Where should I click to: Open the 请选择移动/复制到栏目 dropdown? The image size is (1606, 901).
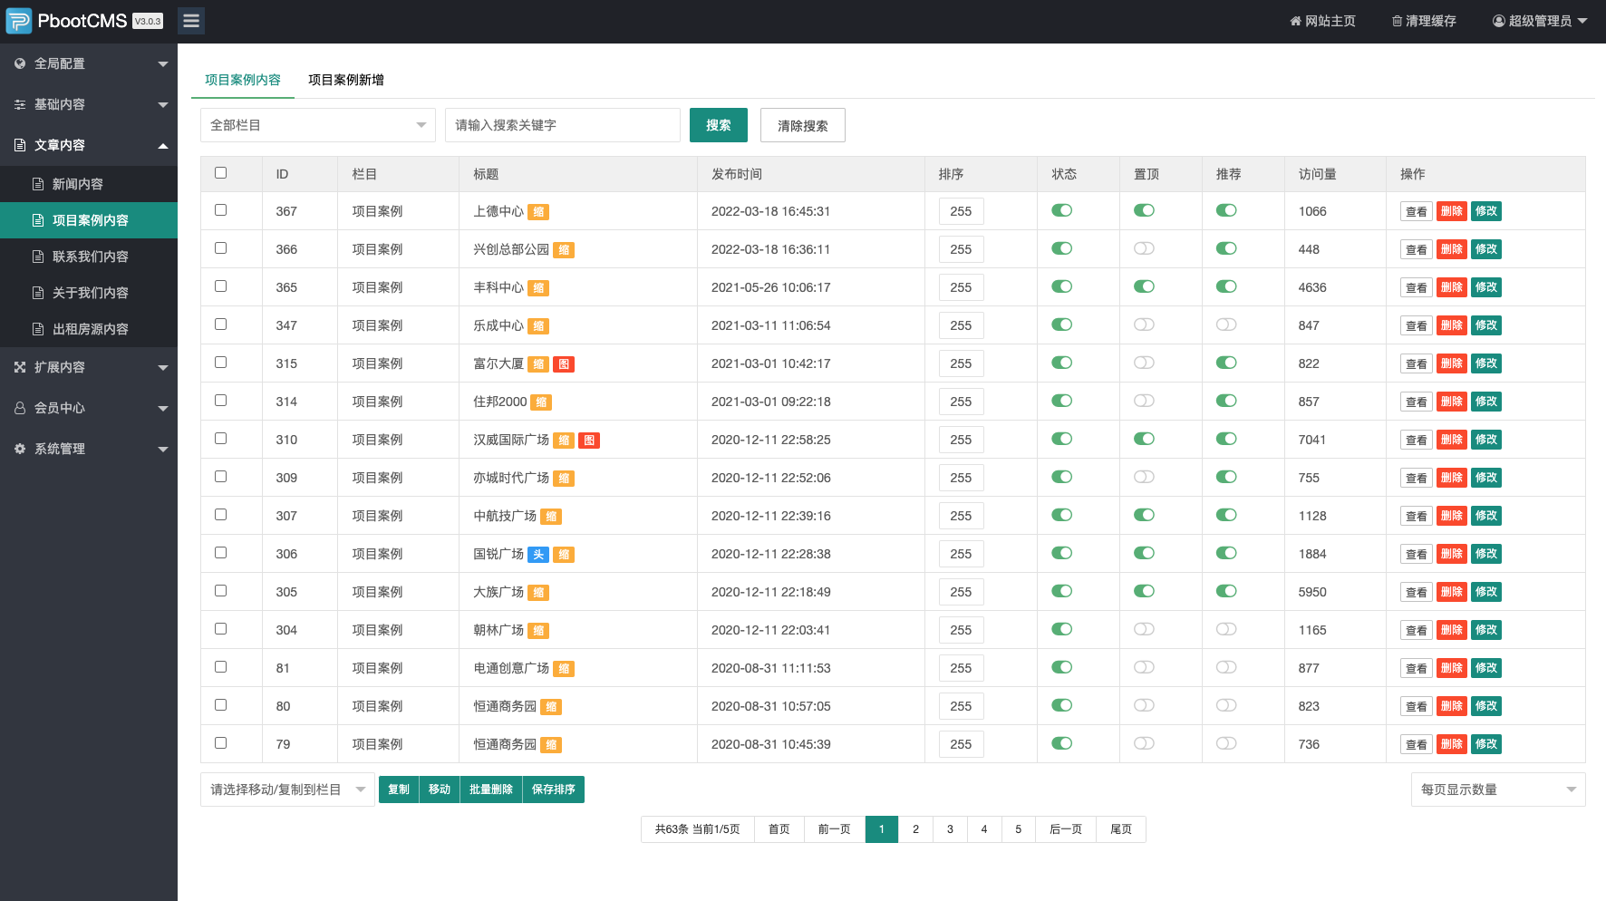point(287,790)
